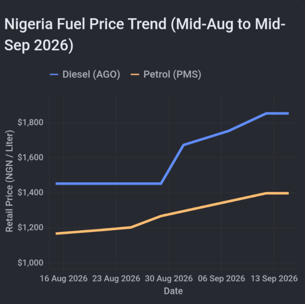Screen dimensions: 305x304
Task: Click the Date x-axis title
Action: (x=173, y=291)
